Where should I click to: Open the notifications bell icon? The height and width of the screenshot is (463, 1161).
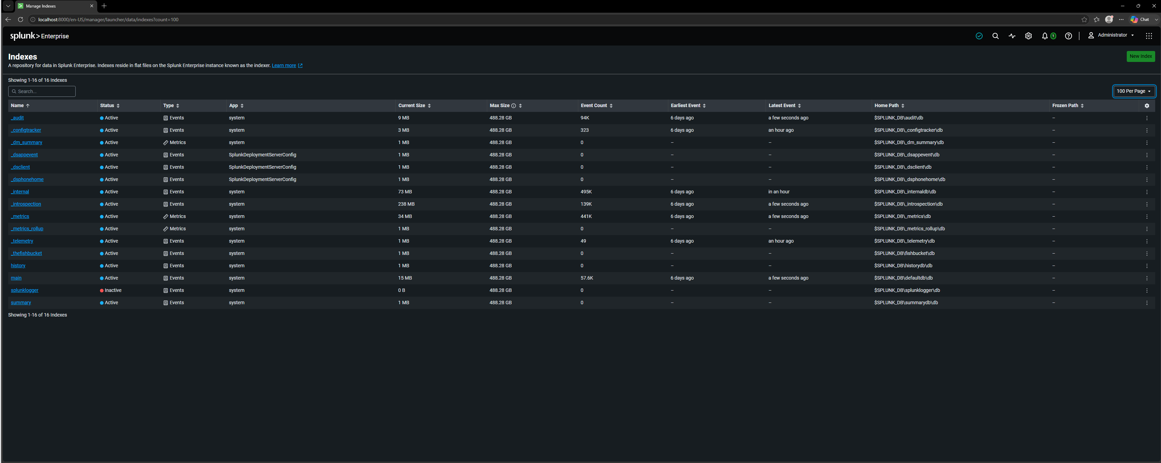tap(1045, 36)
